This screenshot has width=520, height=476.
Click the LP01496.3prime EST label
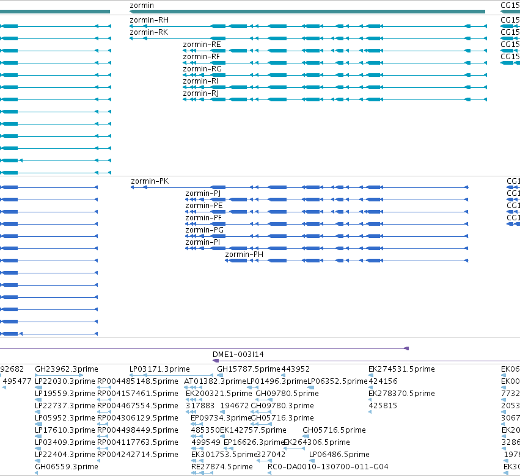pos(277,381)
